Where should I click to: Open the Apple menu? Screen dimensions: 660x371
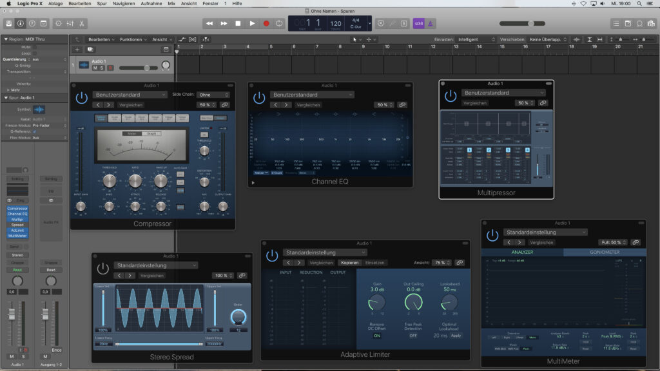(x=8, y=3)
